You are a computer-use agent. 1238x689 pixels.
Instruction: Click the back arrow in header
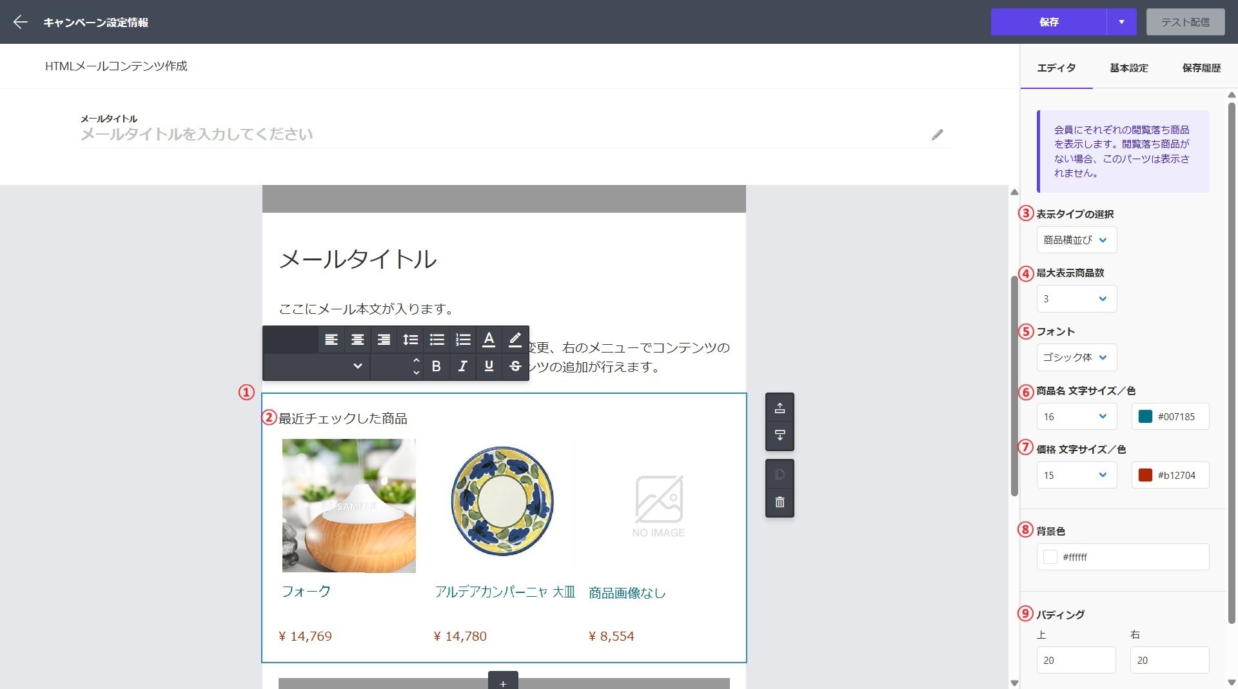(21, 22)
